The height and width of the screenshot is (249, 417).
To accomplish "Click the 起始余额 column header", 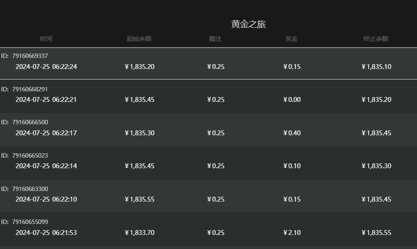I will (139, 39).
